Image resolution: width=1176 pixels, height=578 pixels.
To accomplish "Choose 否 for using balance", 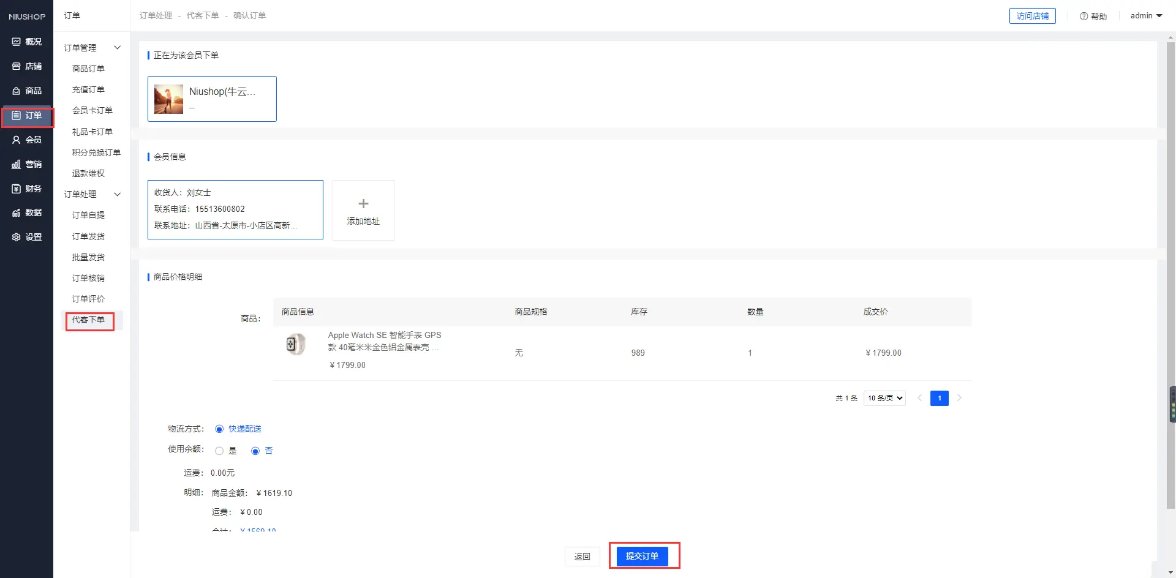I will 255,451.
